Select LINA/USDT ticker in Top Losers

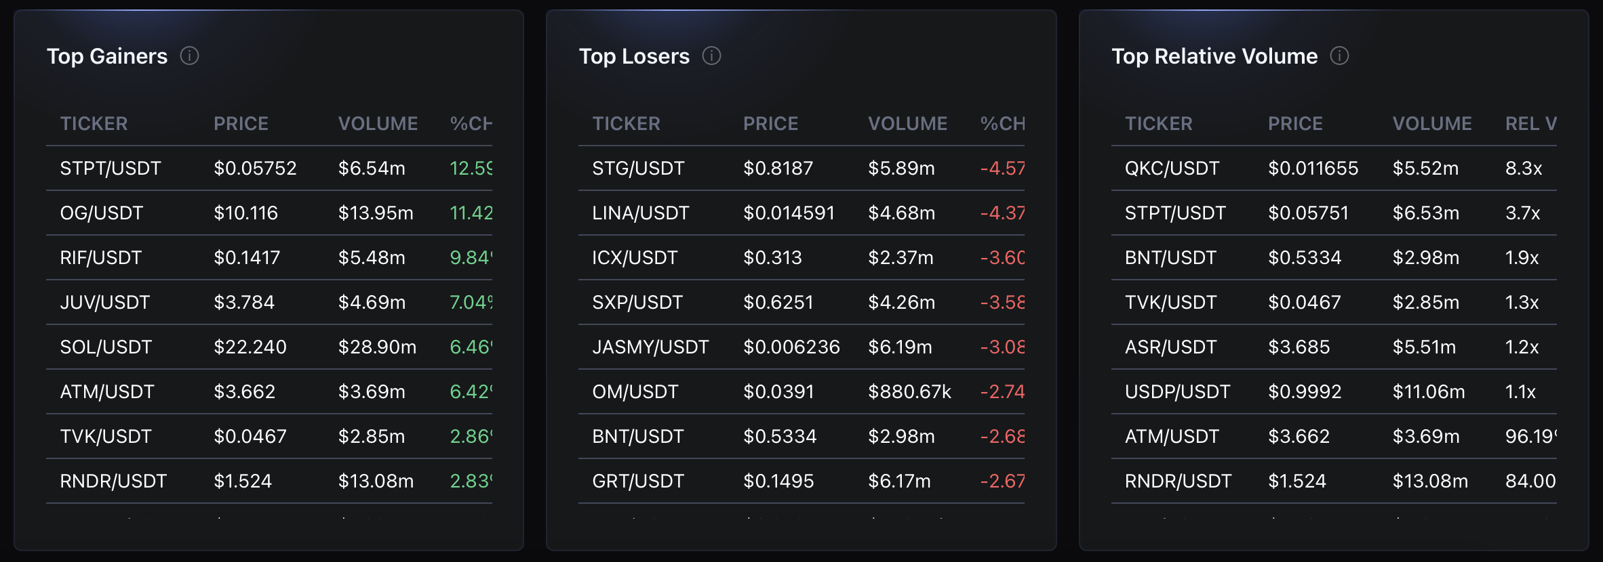click(640, 213)
